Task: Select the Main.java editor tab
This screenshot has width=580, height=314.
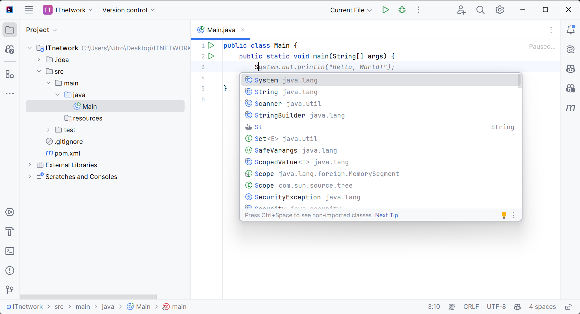Action: 221,30
